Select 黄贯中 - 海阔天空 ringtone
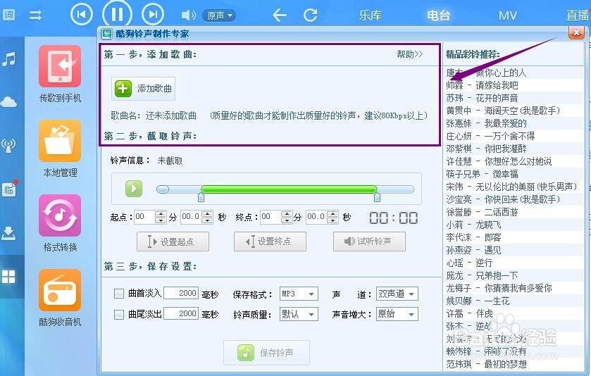591x376 pixels. click(503, 111)
